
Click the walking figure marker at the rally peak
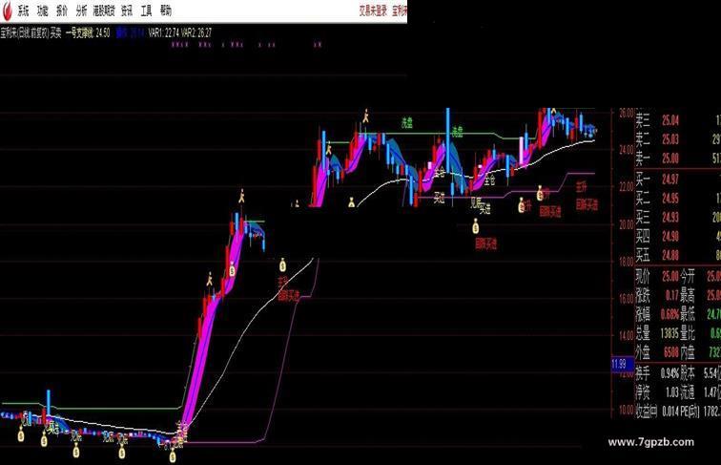[x=241, y=196]
